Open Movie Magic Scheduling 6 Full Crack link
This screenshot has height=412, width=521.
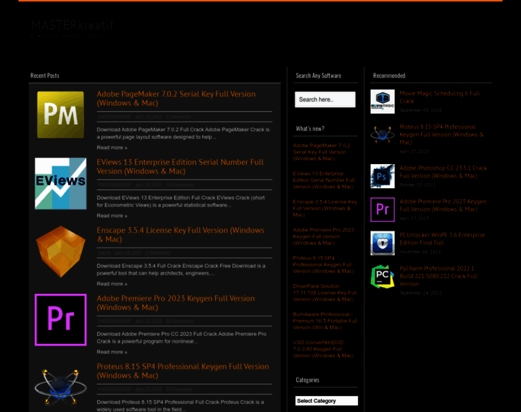tap(439, 98)
